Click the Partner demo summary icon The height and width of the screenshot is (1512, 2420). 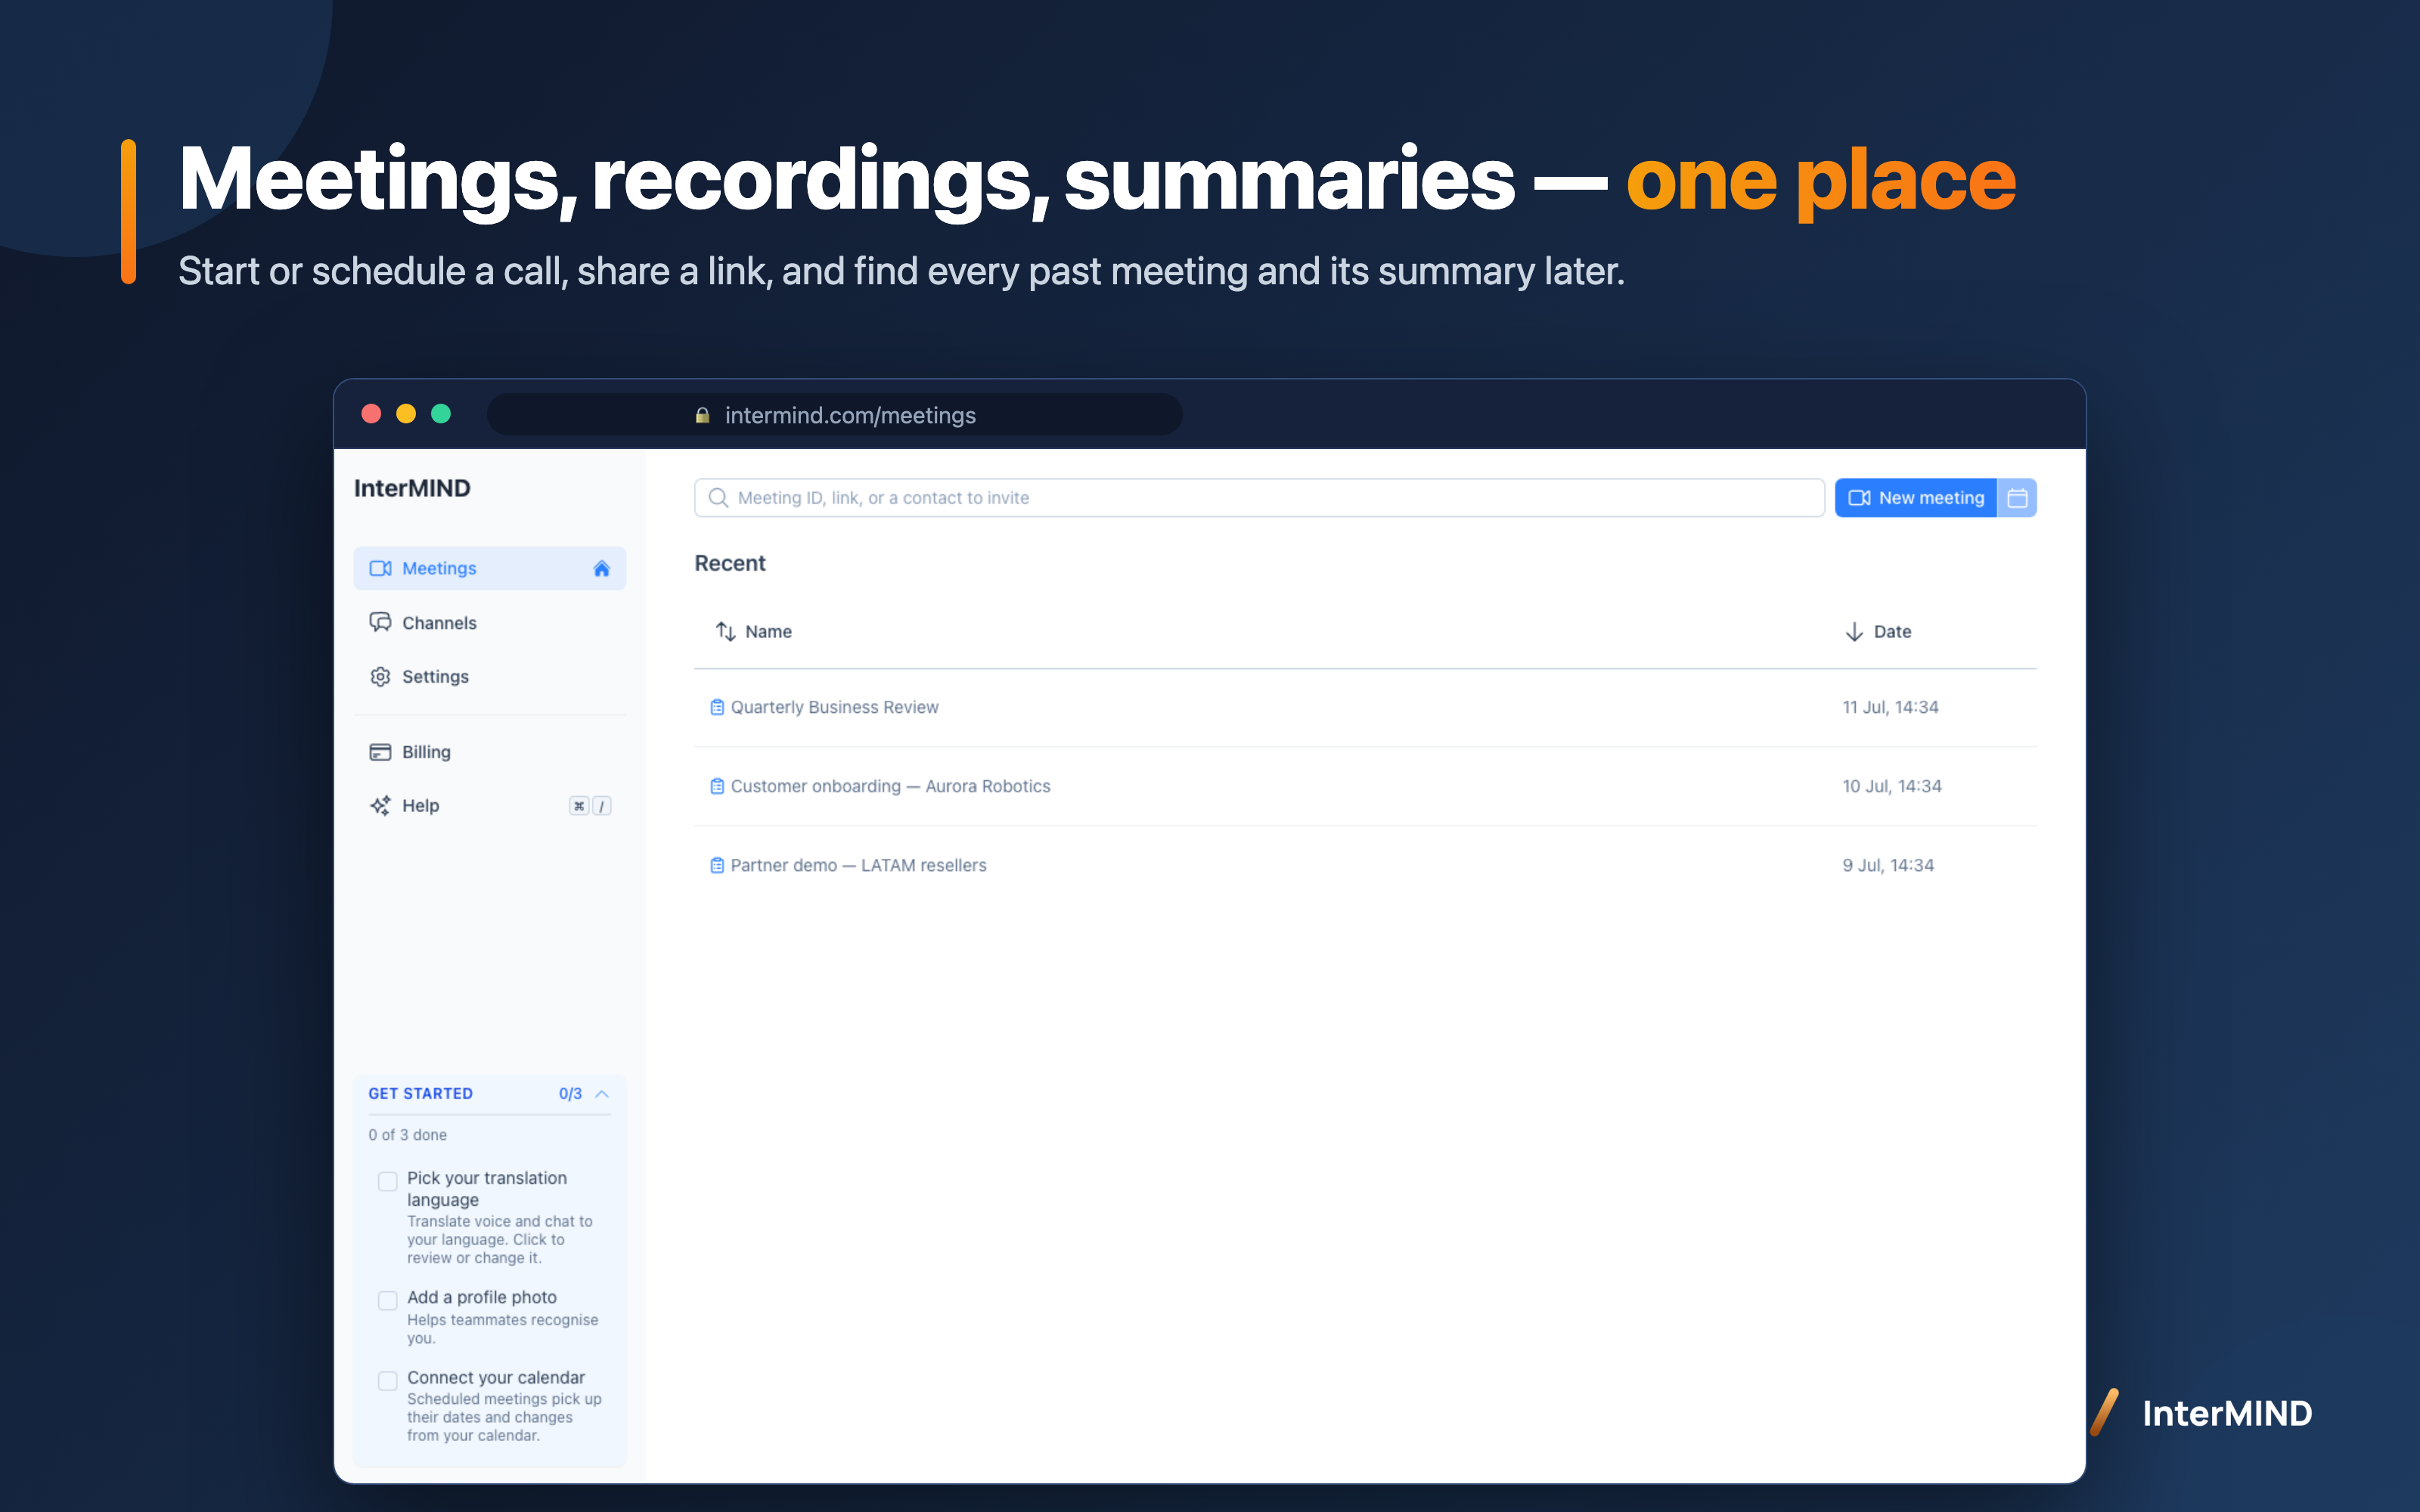tap(717, 865)
